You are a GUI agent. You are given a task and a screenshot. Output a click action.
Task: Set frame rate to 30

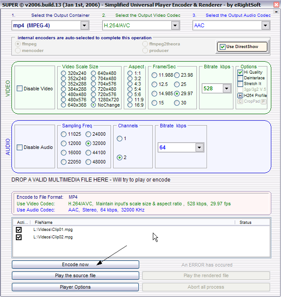(177, 103)
